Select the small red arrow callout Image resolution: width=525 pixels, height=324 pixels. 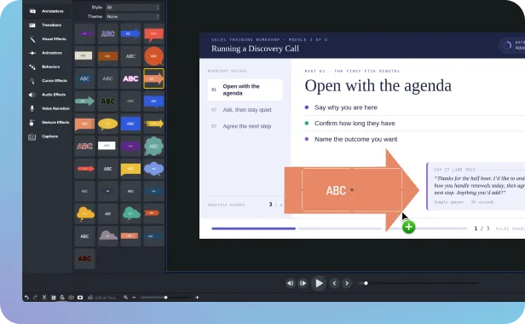[84, 169]
